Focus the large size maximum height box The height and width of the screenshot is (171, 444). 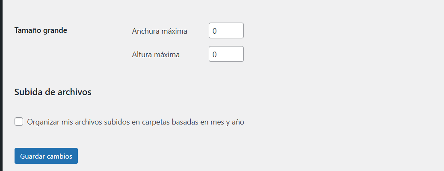[226, 54]
